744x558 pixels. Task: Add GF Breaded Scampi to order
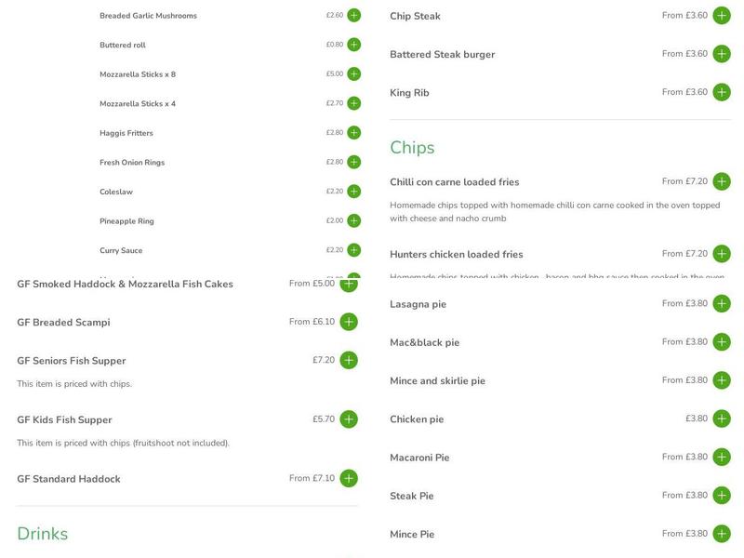click(349, 322)
